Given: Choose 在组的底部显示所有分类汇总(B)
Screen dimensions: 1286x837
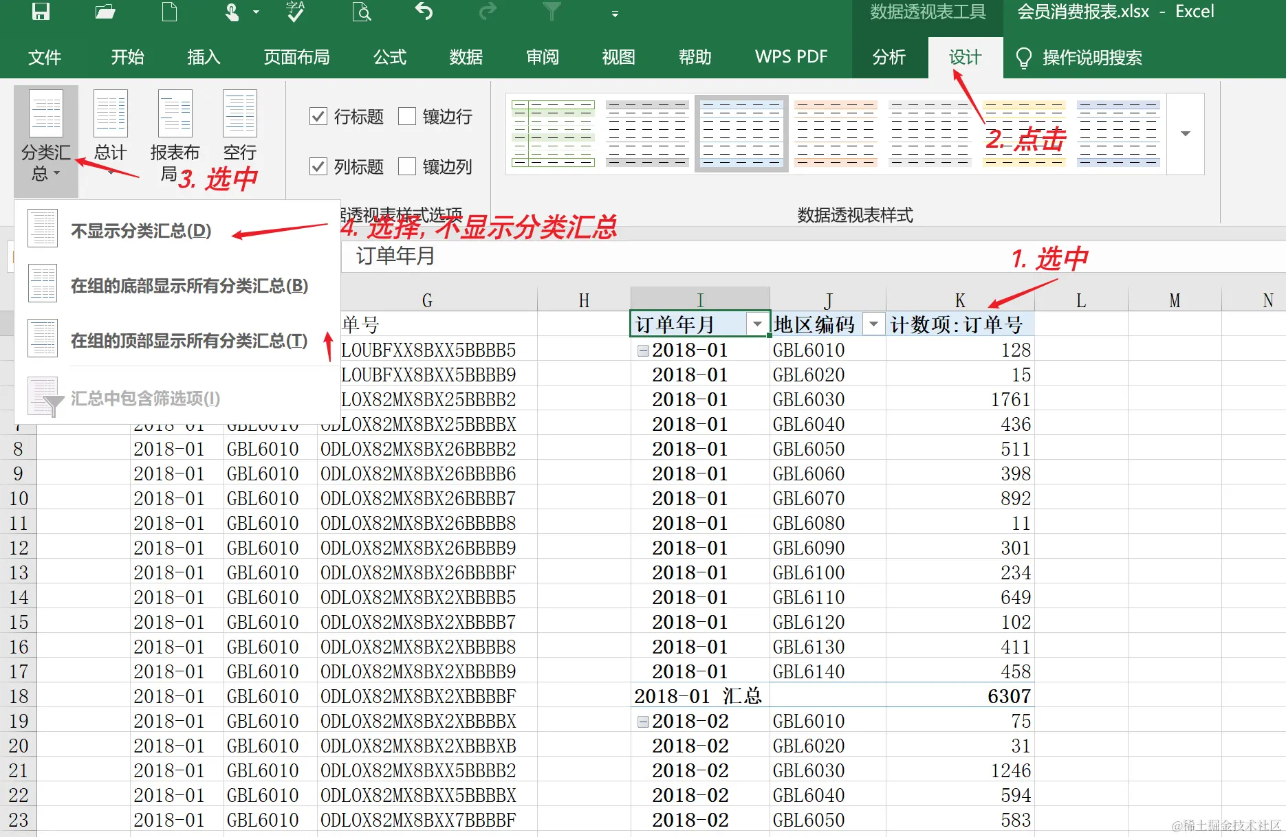Looking at the screenshot, I should [x=177, y=285].
